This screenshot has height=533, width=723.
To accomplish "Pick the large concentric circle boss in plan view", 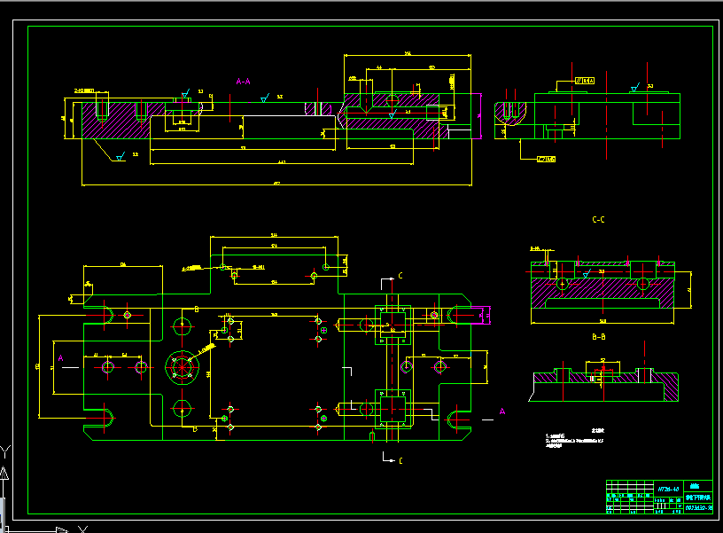I will pos(183,367).
